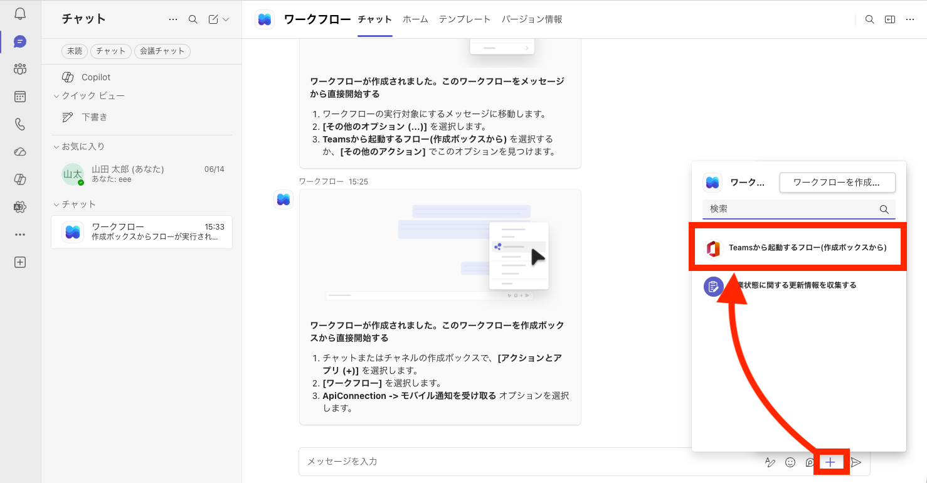Open the Activity bell in the left rail
927x483 pixels.
(x=20, y=14)
